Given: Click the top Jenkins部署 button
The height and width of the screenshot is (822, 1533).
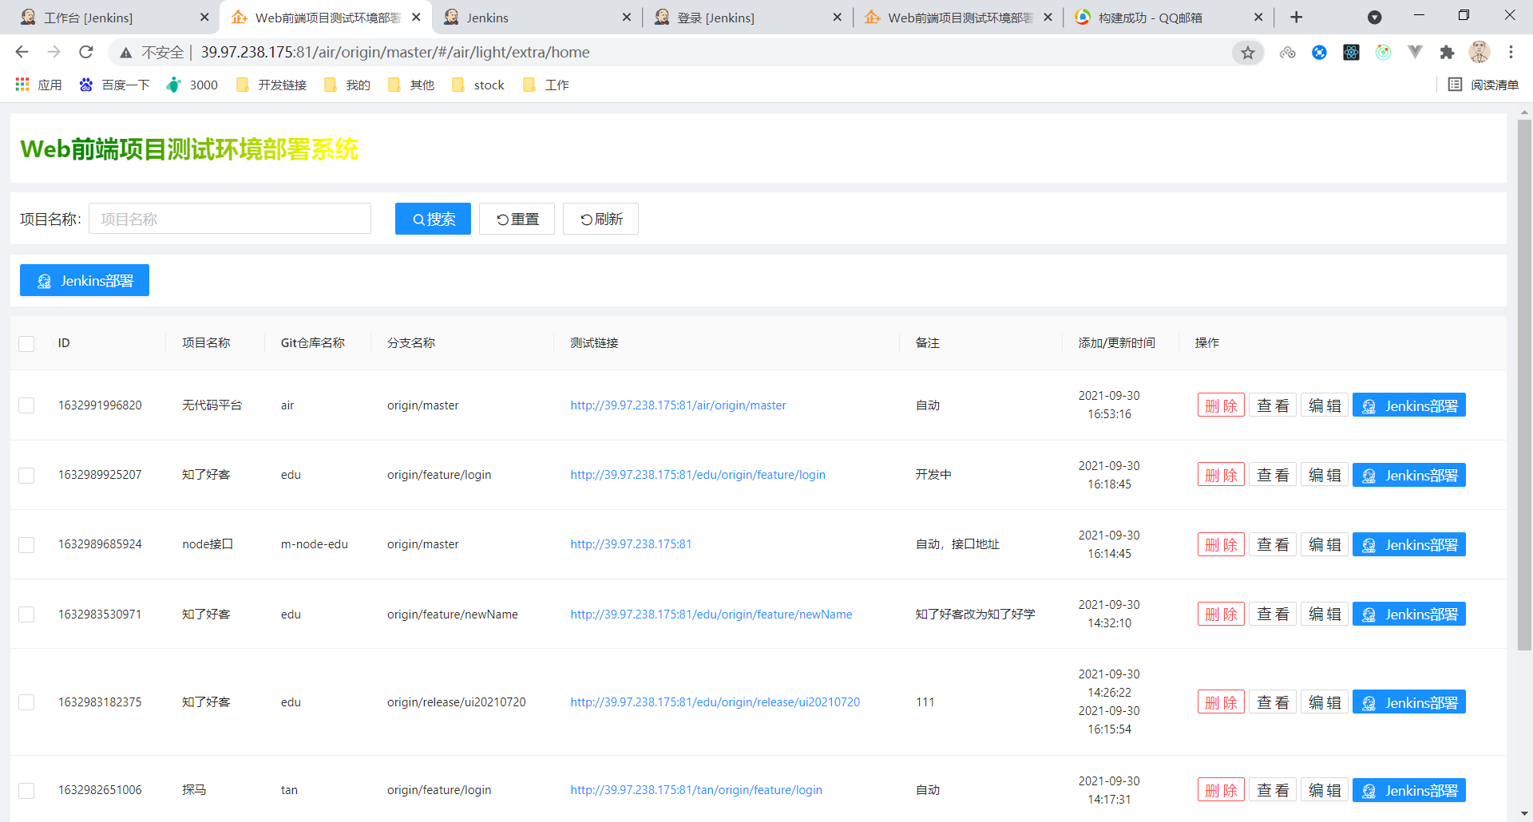Looking at the screenshot, I should pos(85,280).
